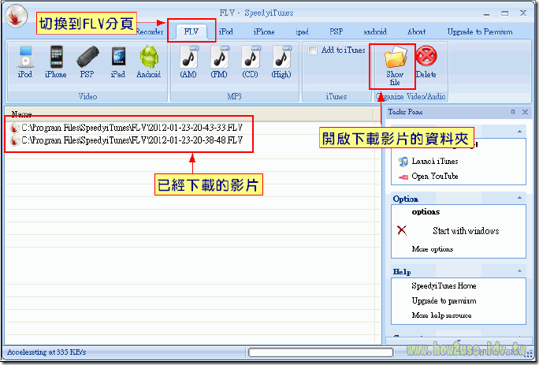The image size is (539, 365).
Task: Delete the selected video with Delete icon
Action: pyautogui.click(x=426, y=59)
